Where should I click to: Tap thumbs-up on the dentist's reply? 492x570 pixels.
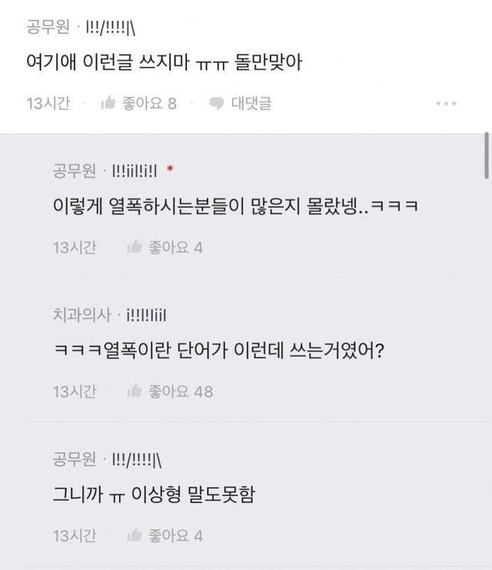click(135, 392)
